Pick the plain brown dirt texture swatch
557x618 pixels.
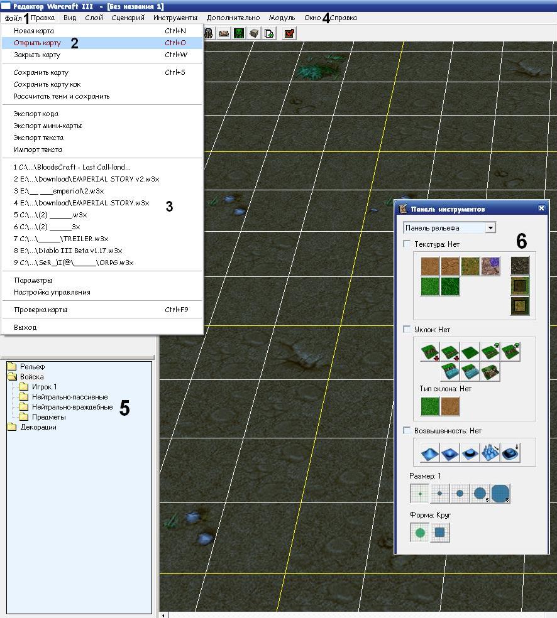tap(430, 266)
